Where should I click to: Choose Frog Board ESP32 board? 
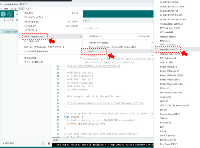[168, 144]
